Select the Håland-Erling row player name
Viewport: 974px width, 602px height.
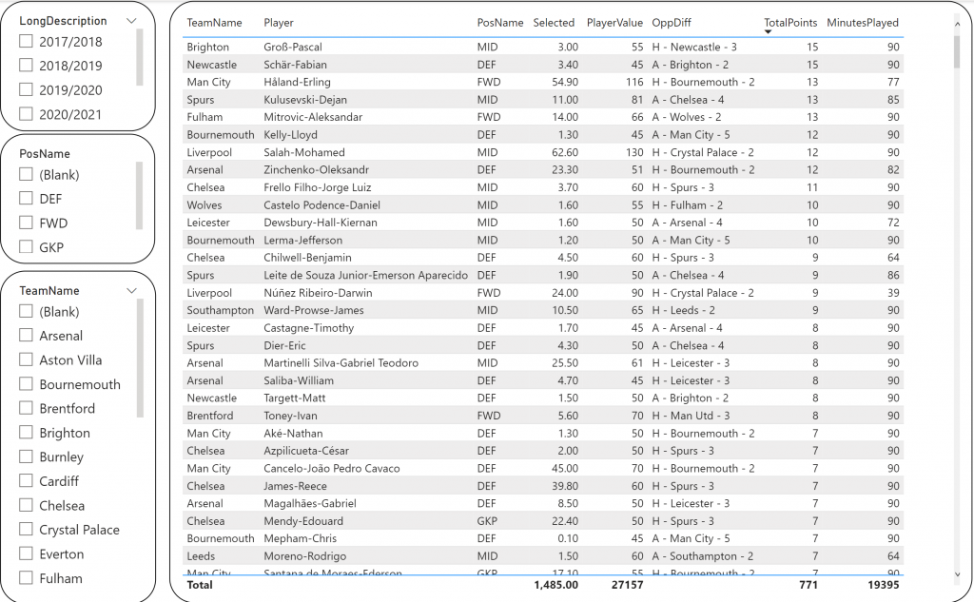click(x=297, y=82)
